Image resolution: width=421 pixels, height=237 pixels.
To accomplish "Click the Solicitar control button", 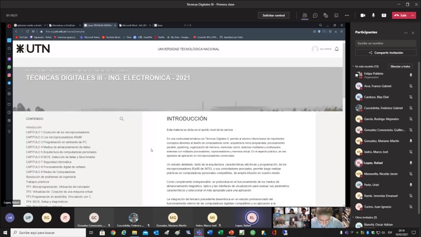I will [x=274, y=16].
